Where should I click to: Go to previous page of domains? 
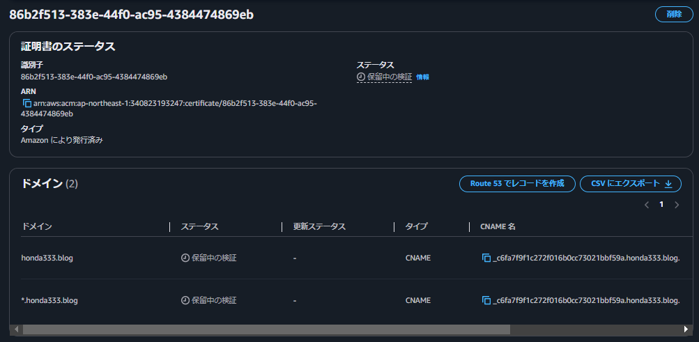point(647,205)
